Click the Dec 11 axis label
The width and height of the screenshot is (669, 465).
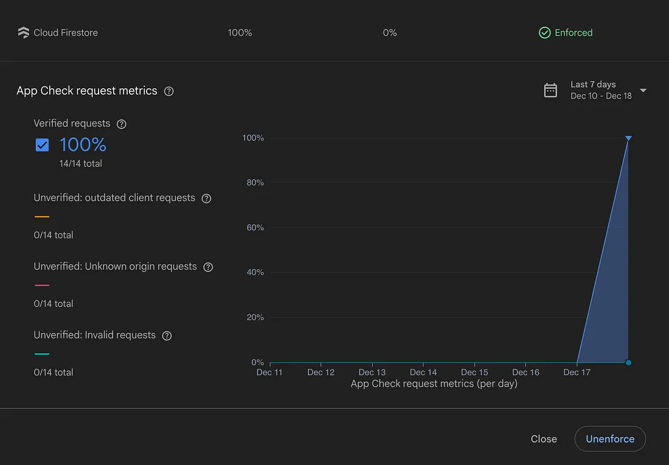269,373
